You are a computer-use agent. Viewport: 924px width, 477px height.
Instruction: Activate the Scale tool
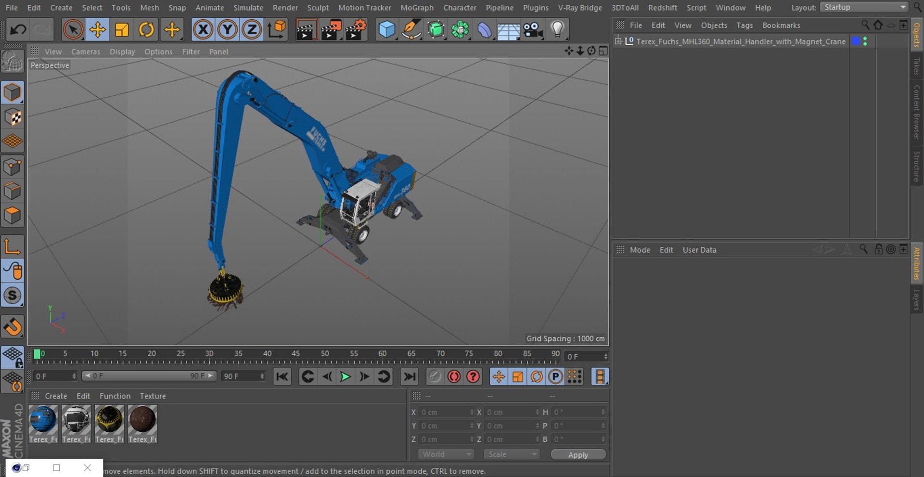tap(122, 30)
